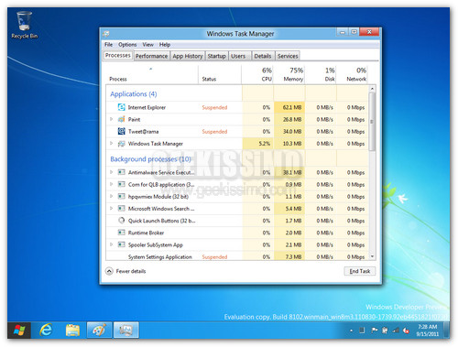
Task: Open the Options menu
Action: 127,45
